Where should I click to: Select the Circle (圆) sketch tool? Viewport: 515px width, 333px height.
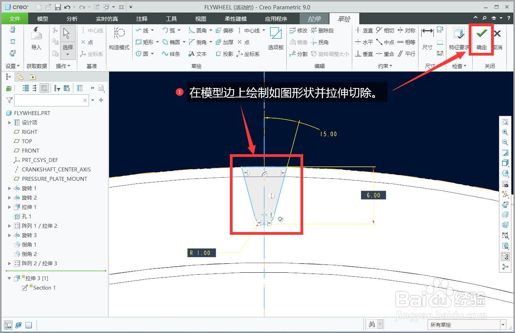pos(142,54)
